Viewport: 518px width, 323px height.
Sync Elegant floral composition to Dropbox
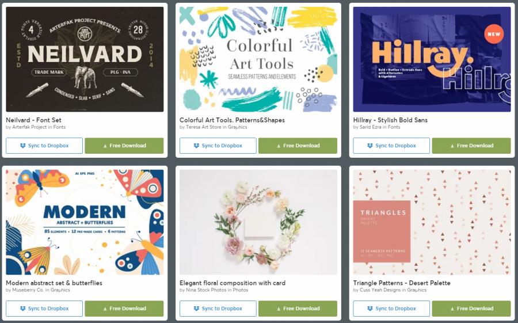click(x=218, y=309)
